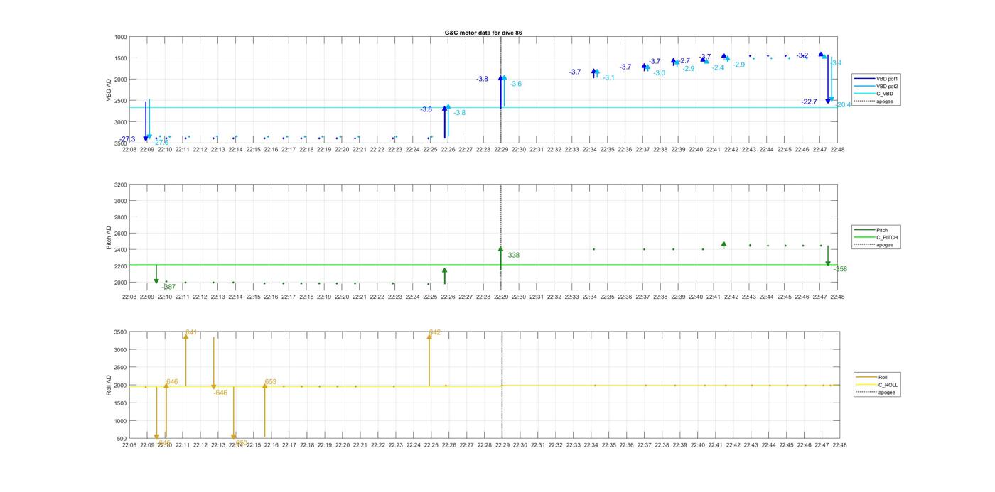
Task: Click the "642" label on Roll plot
Action: [x=435, y=332]
